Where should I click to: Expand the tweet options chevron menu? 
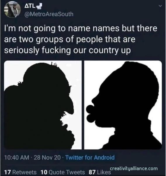tap(160, 6)
